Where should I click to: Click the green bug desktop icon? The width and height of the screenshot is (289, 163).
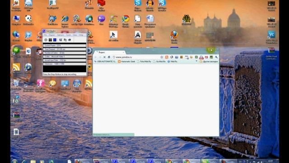pos(186,20)
